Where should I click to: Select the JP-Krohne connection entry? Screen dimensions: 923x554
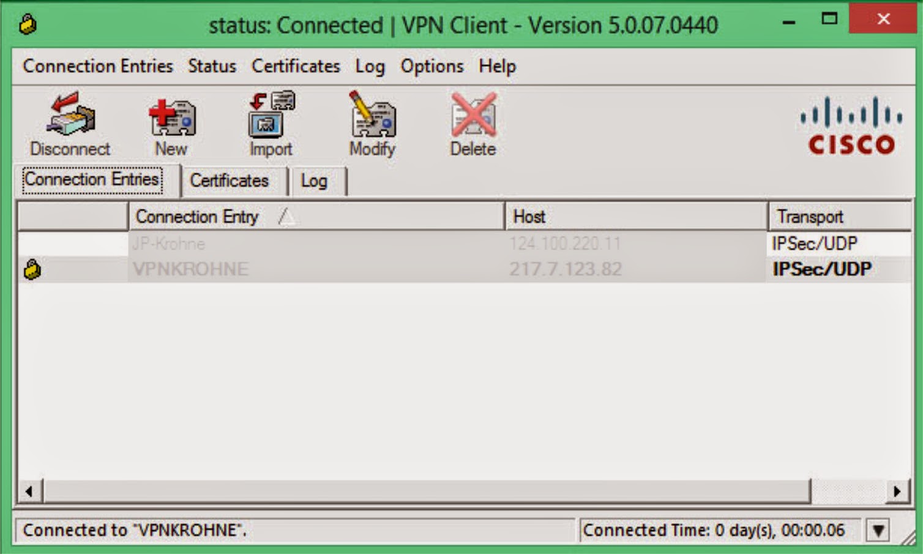coord(168,244)
